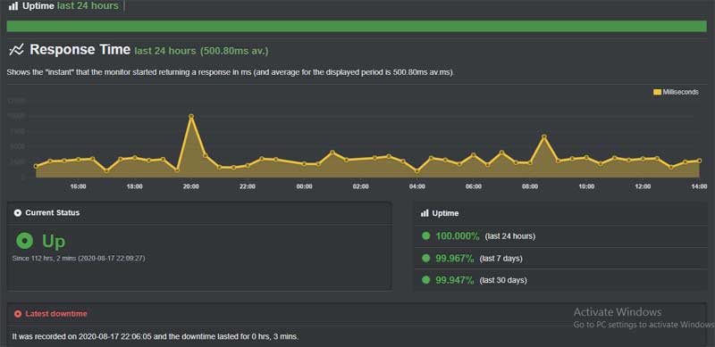Click the circle icon next to Current Status
This screenshot has width=715, height=347.
tap(18, 213)
